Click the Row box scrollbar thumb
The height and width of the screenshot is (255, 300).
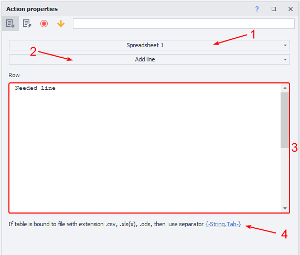(x=285, y=120)
